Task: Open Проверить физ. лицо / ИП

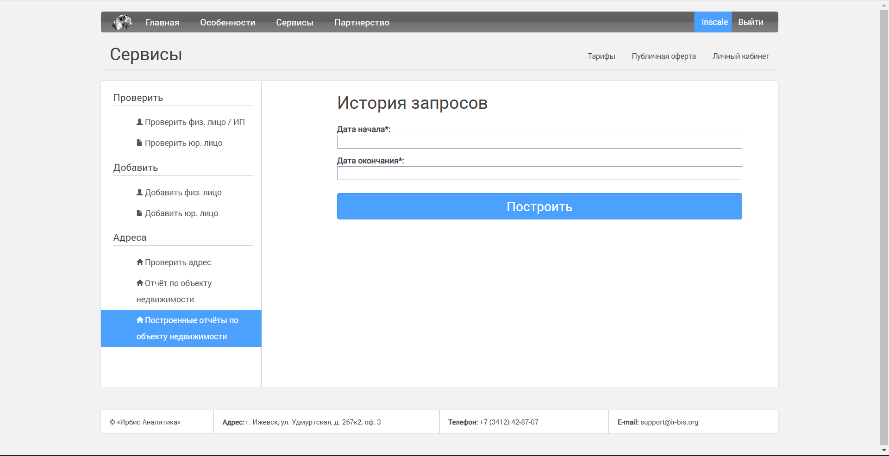Action: tap(194, 122)
